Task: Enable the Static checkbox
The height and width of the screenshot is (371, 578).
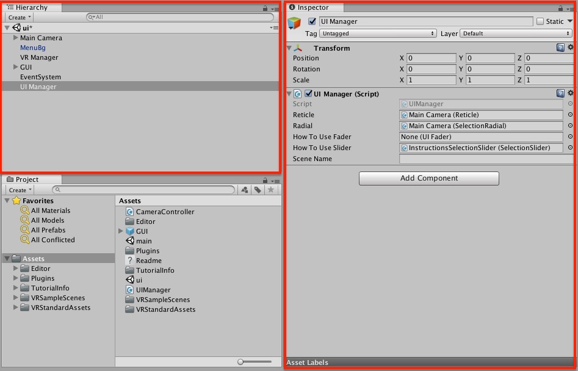Action: click(x=540, y=21)
